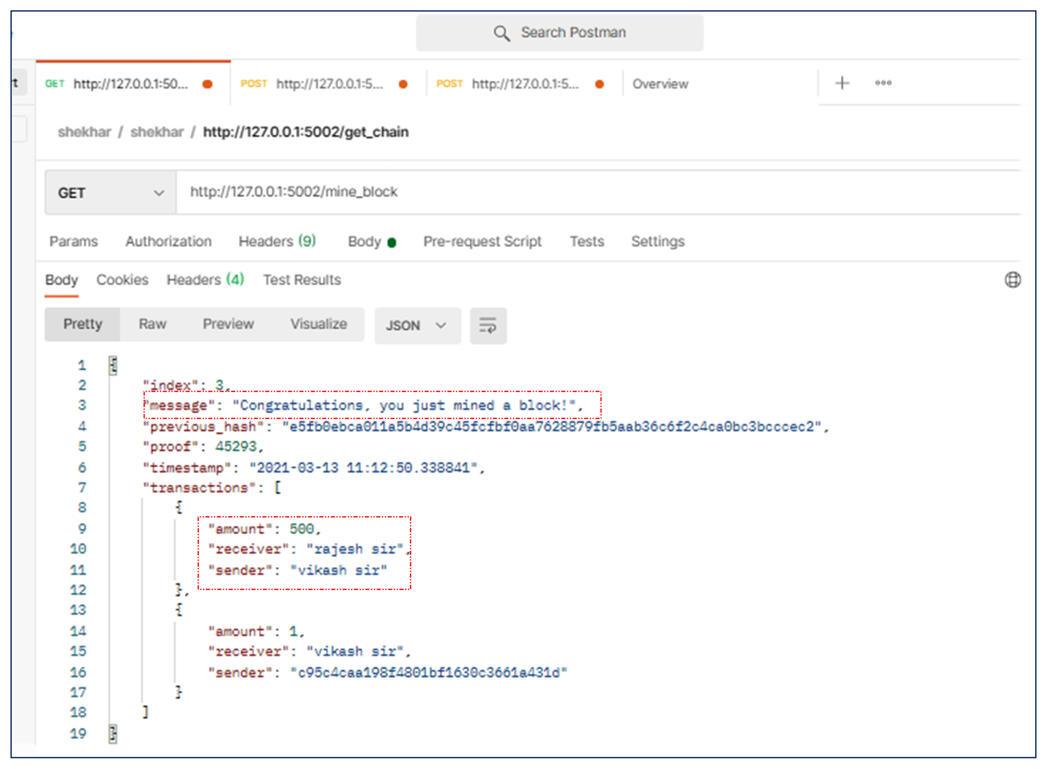Switch to Visualize response view
Screen dimensions: 1046x769
click(x=319, y=324)
